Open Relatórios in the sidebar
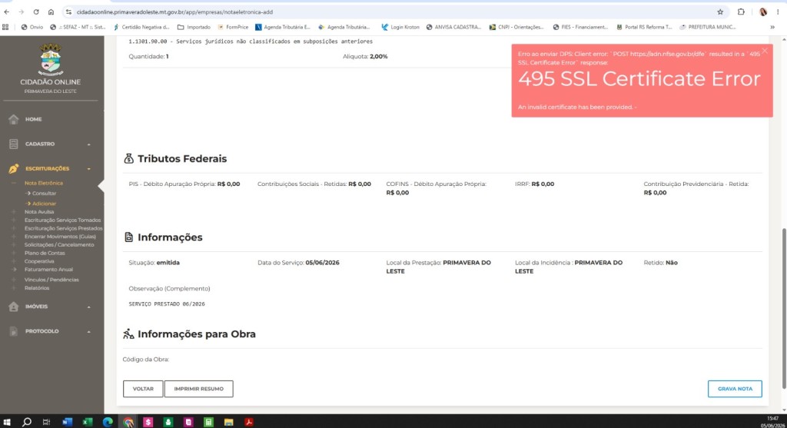 (37, 288)
